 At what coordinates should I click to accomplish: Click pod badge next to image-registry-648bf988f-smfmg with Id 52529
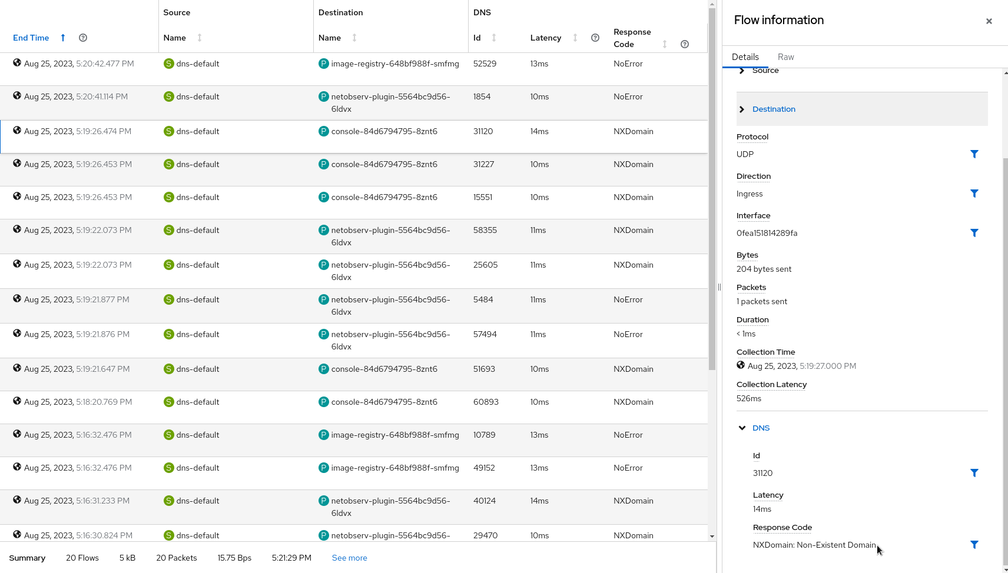click(324, 64)
